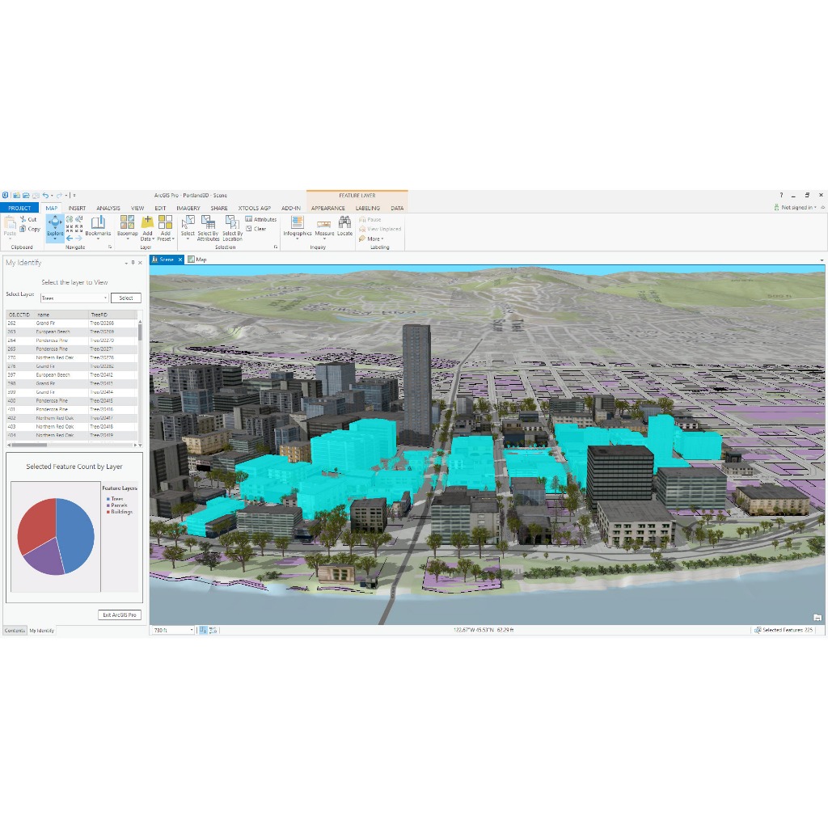This screenshot has width=828, height=828.
Task: Go to previous extent arrow
Action: [x=70, y=239]
